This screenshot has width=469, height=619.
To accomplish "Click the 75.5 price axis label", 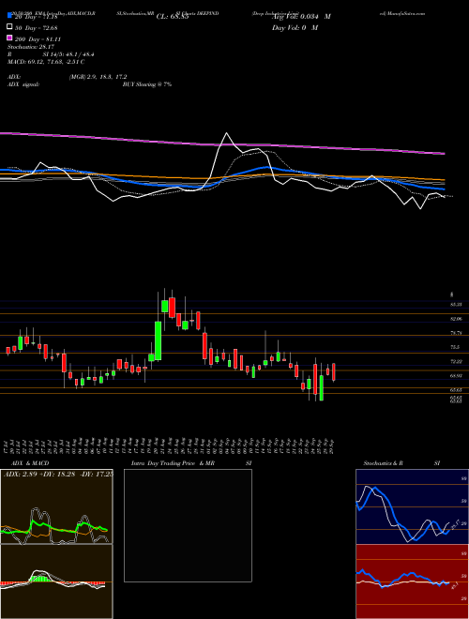I will (x=455, y=347).
